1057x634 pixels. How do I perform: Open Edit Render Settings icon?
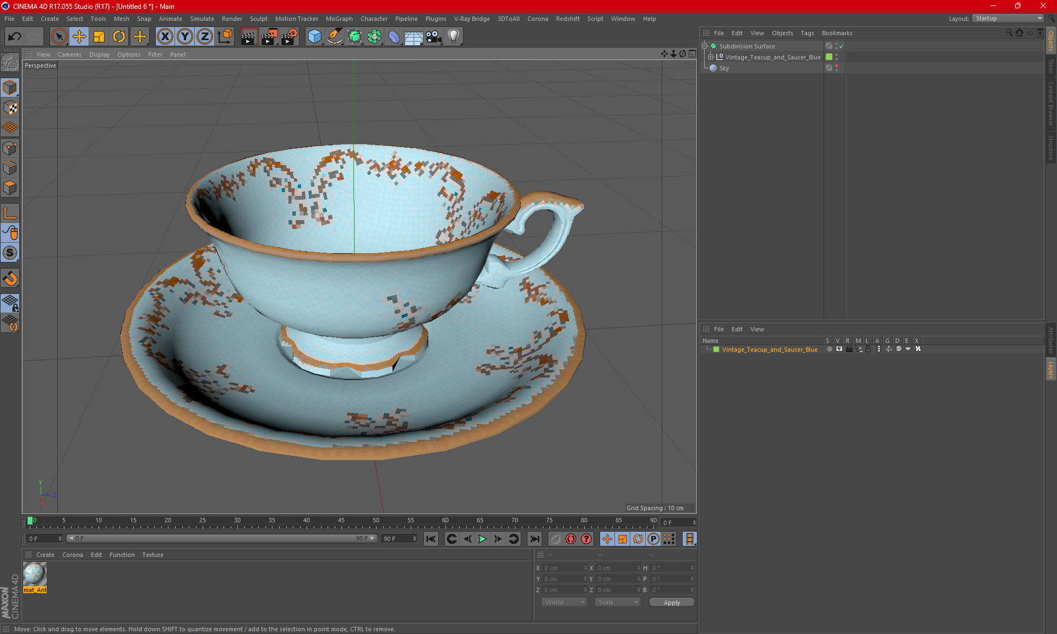290,37
